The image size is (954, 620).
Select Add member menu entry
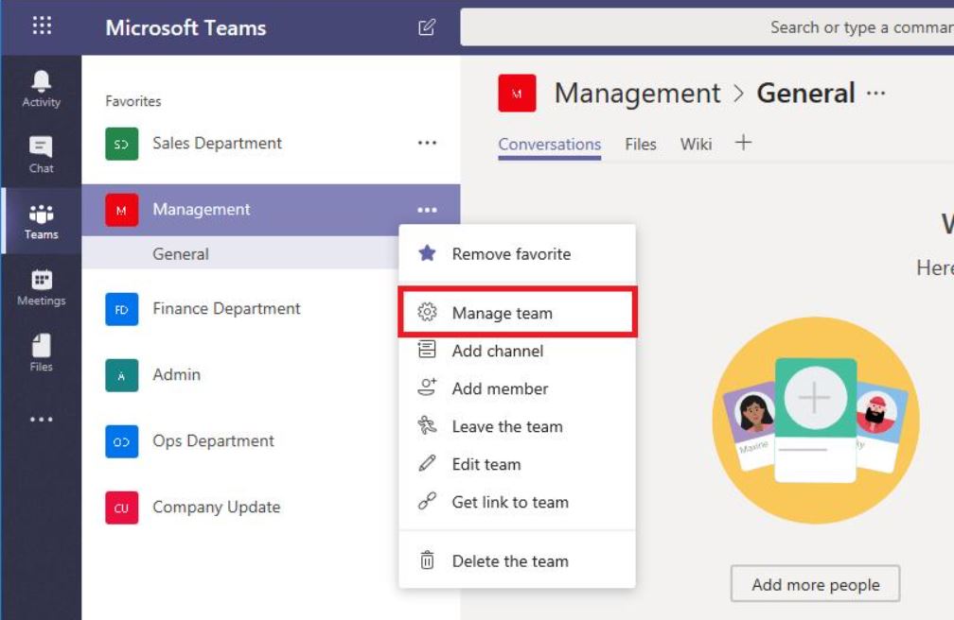[x=517, y=388]
